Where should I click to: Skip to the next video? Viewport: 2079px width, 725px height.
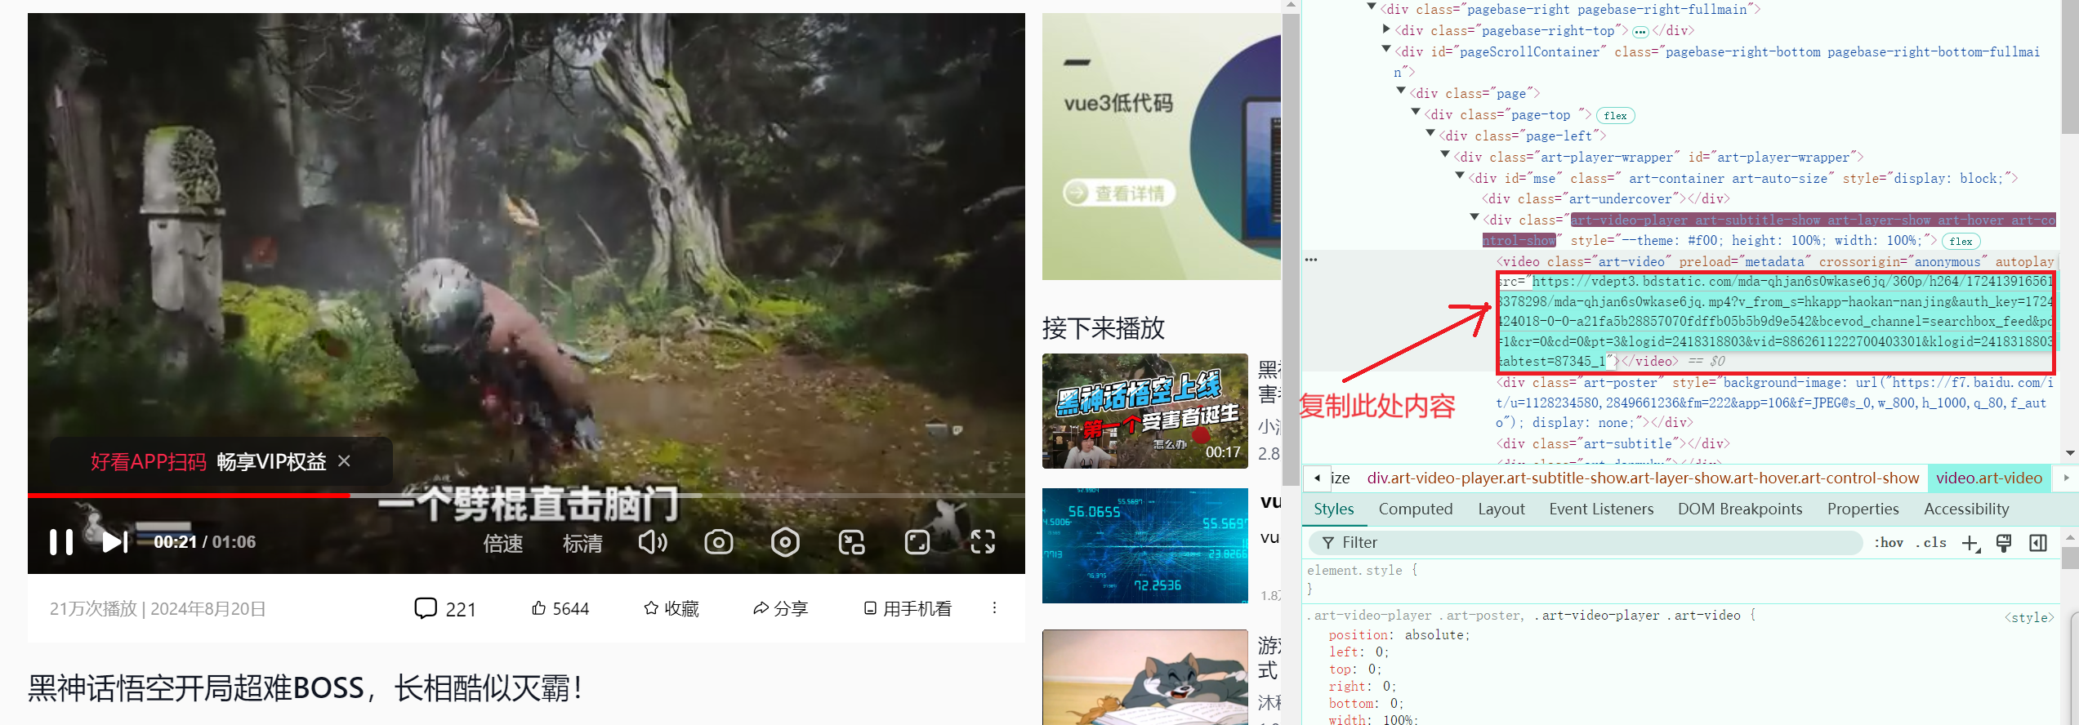click(115, 542)
